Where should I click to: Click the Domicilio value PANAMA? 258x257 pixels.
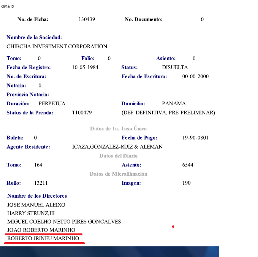click(x=174, y=103)
